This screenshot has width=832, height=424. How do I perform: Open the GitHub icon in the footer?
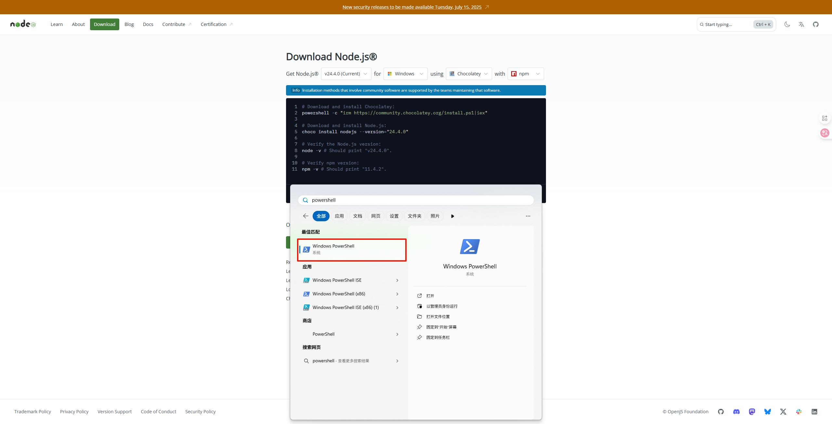721,412
